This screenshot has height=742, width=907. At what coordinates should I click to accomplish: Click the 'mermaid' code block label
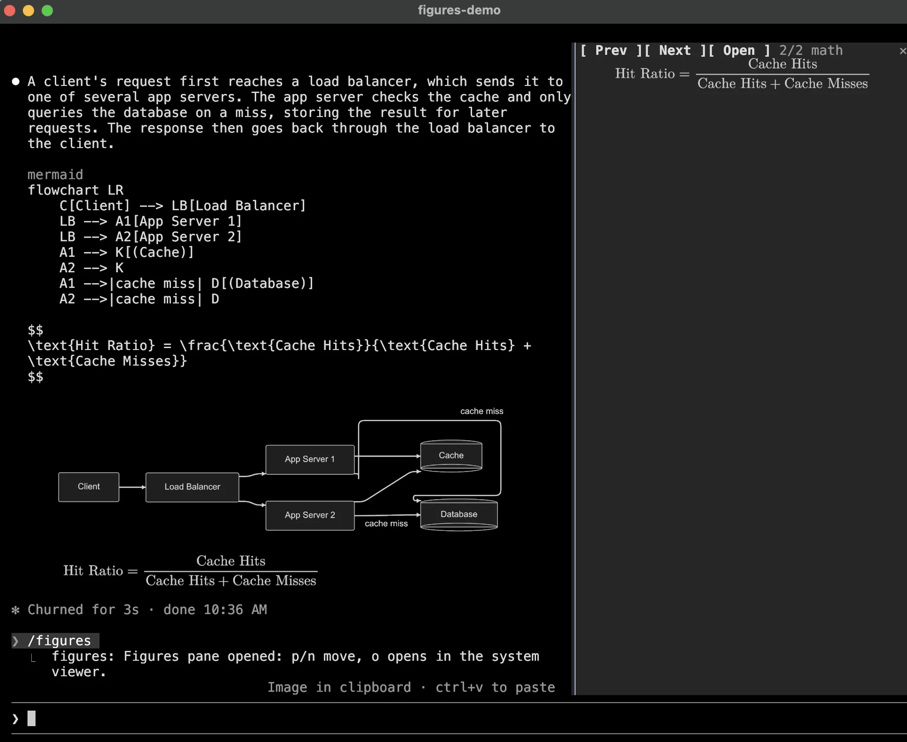tap(55, 174)
